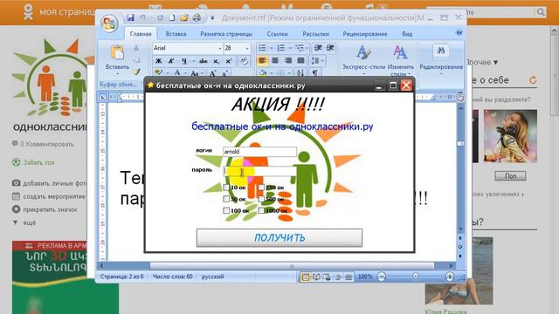Save the document with the floppy disk icon

click(x=130, y=17)
